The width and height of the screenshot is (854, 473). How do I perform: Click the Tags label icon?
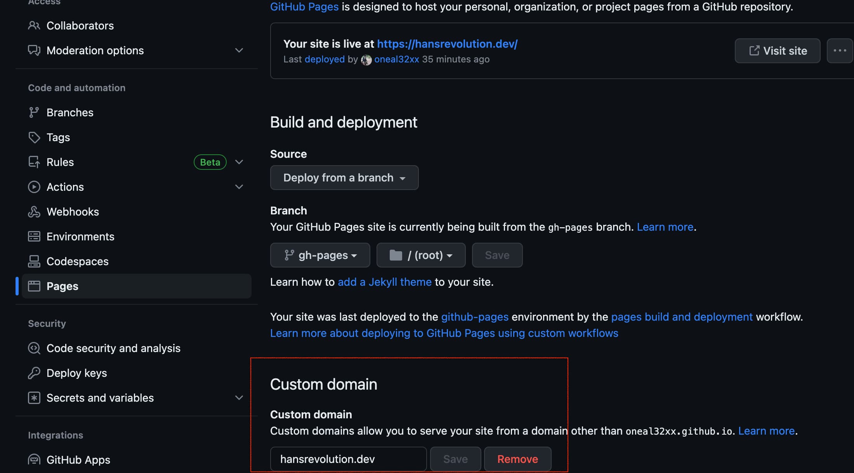click(34, 137)
